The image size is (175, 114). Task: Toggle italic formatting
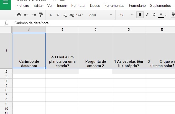[147, 15]
